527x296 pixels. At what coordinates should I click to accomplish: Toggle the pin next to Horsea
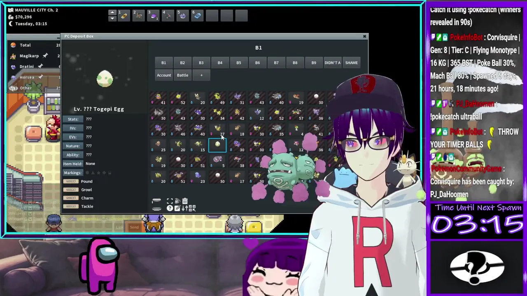[40, 77]
